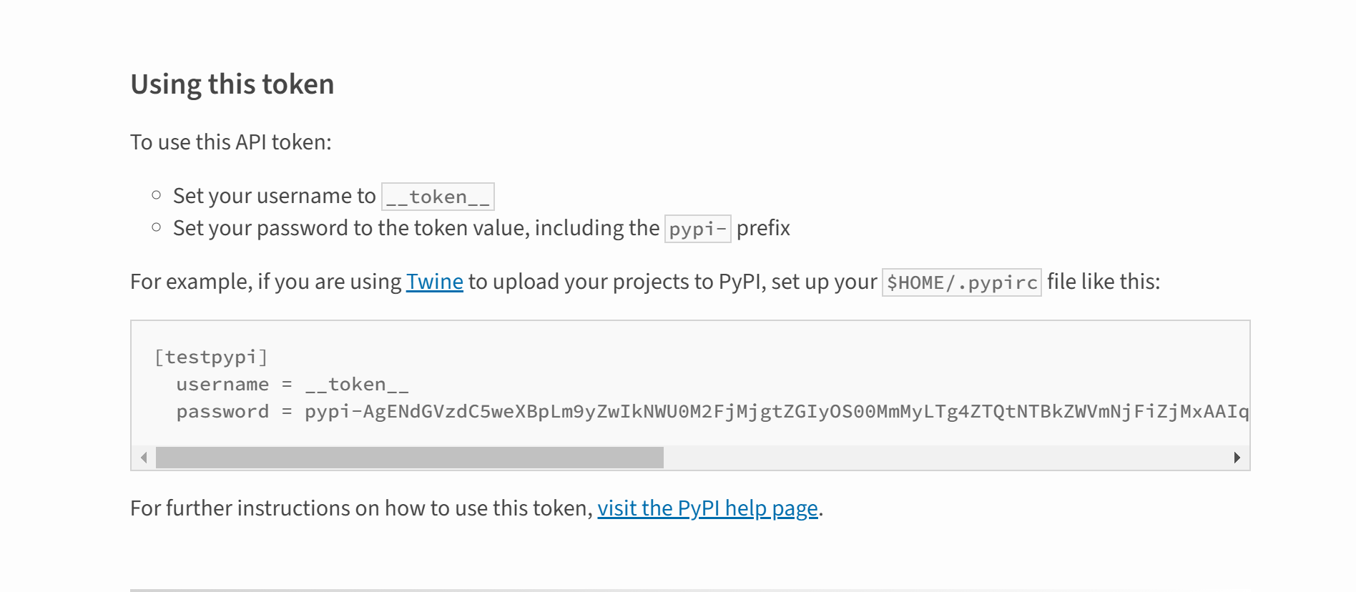
Task: Click the bullet next to Set your password
Action: pyautogui.click(x=156, y=226)
